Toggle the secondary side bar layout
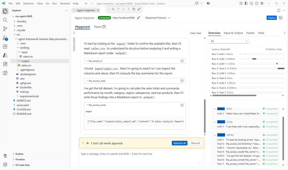Screen dimensions: 288x170 [257, 3]
